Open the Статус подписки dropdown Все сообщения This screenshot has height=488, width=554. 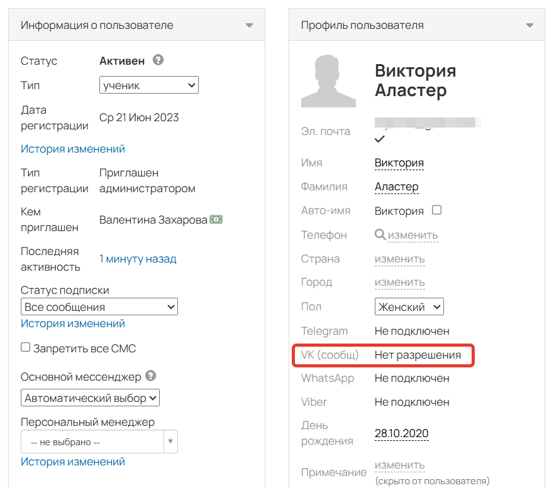coord(99,306)
